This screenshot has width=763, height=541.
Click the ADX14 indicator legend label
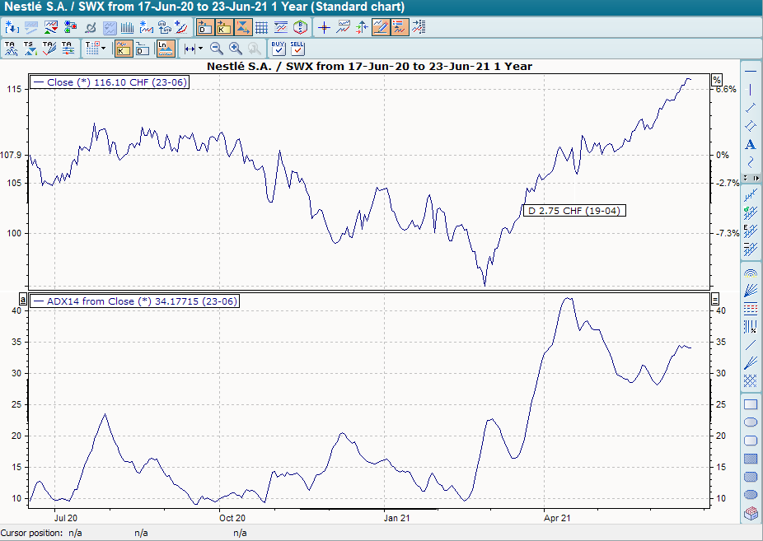(136, 301)
